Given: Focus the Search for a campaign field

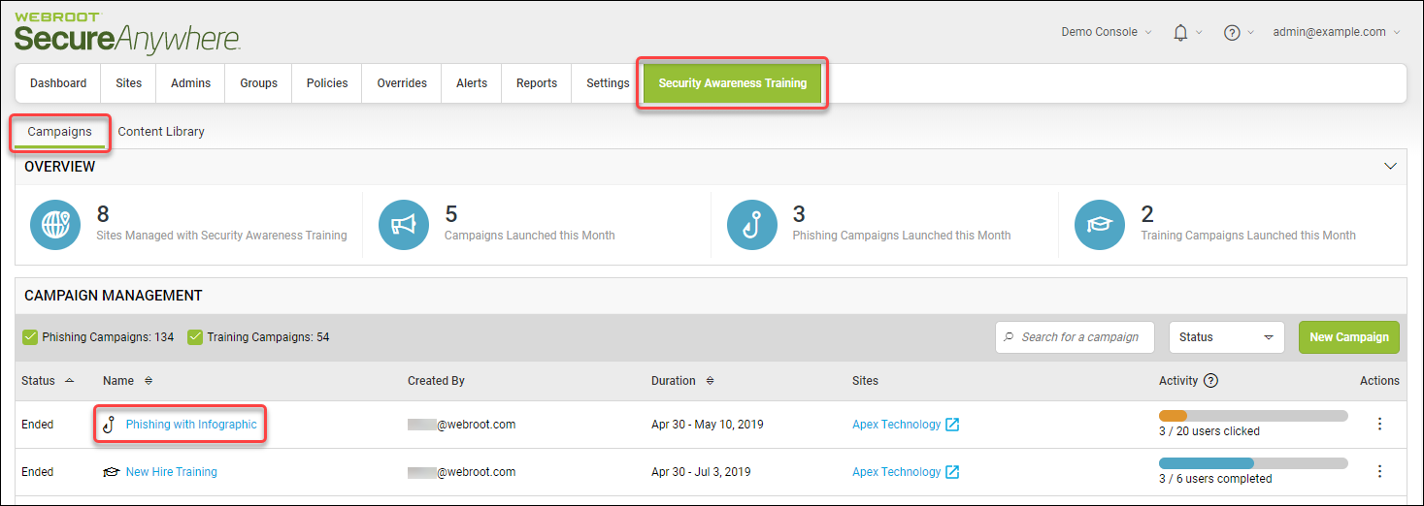Looking at the screenshot, I should coord(1075,337).
